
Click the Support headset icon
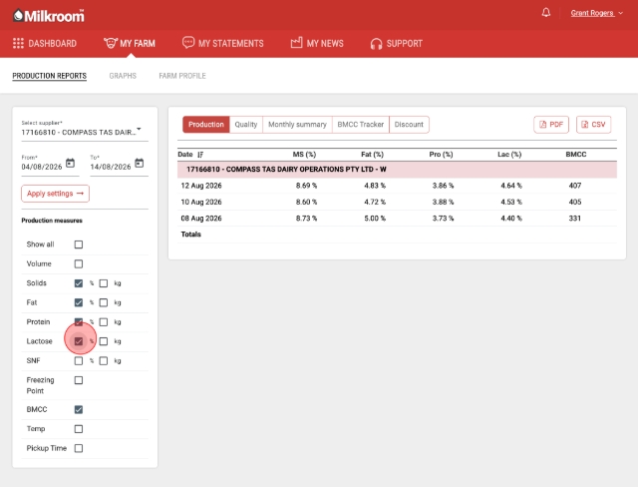pos(377,44)
